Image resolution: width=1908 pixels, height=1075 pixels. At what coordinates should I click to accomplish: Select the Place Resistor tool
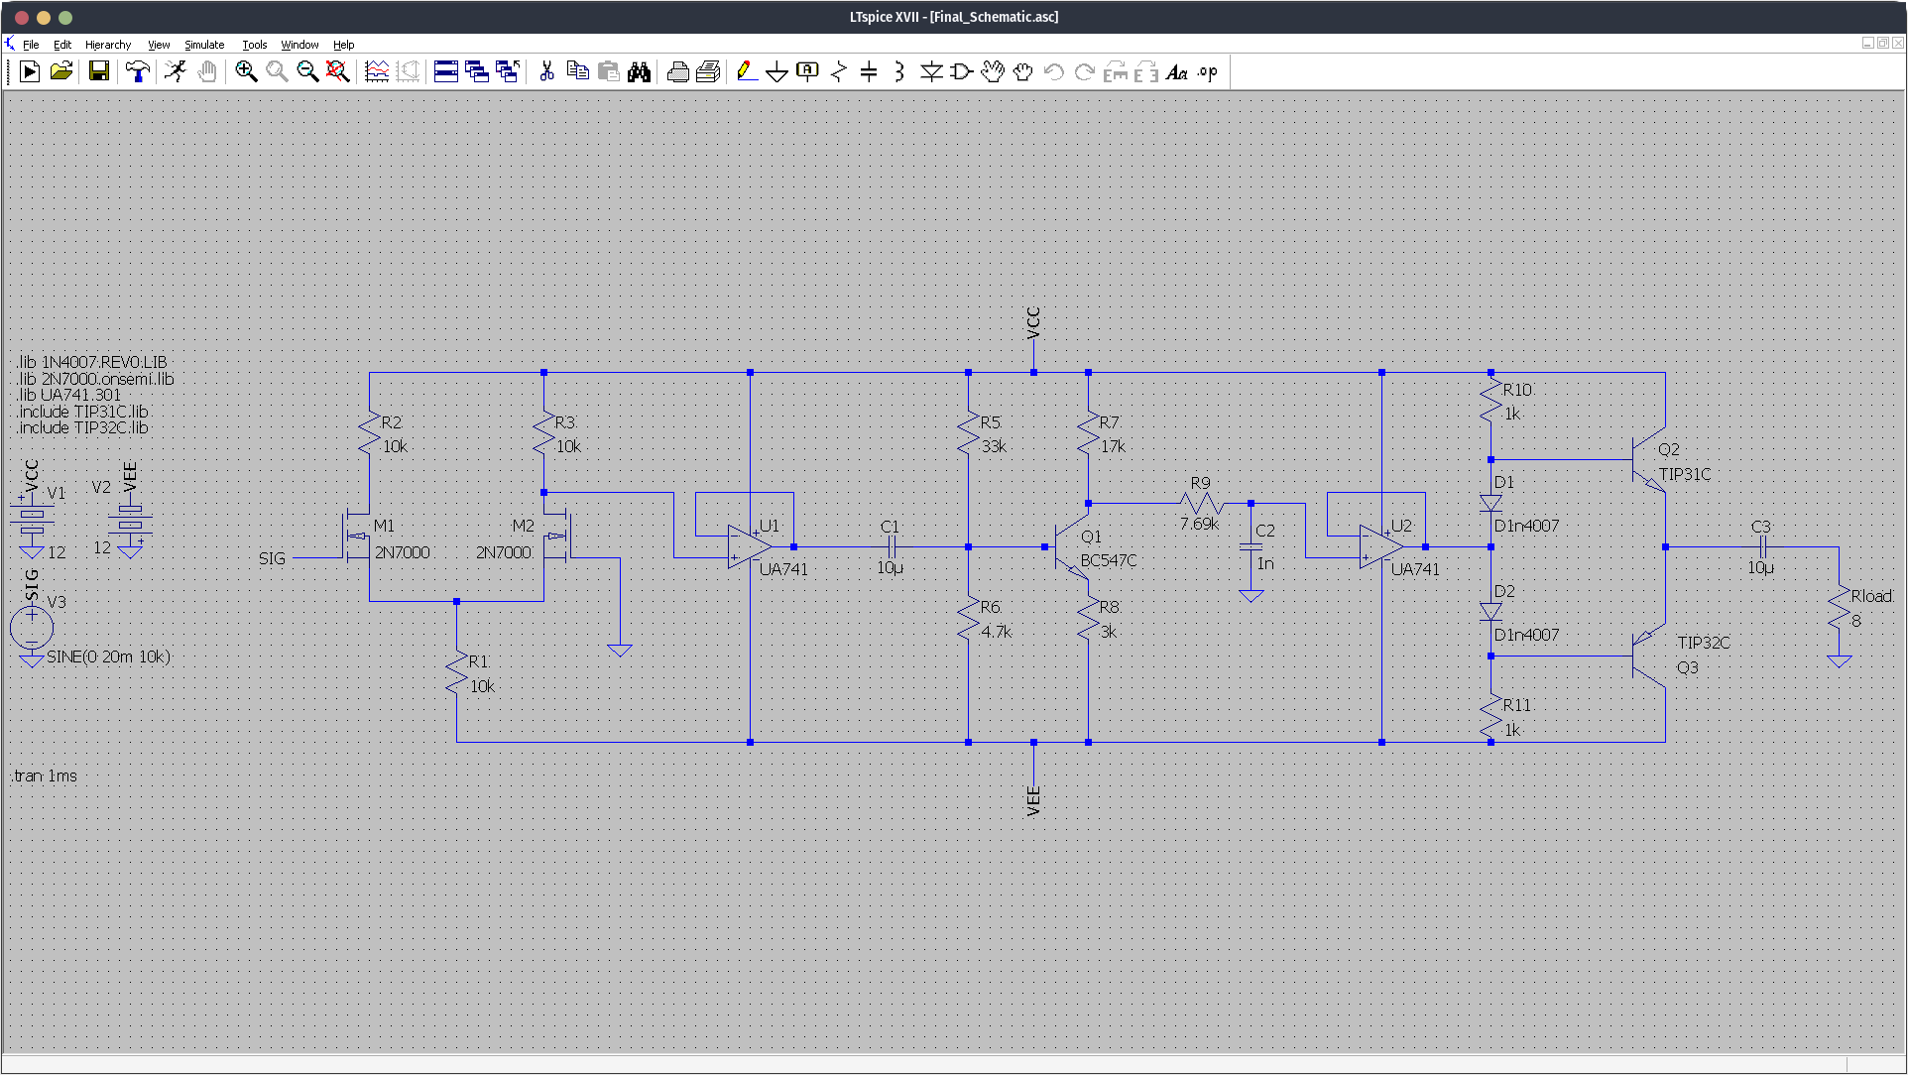click(x=839, y=71)
